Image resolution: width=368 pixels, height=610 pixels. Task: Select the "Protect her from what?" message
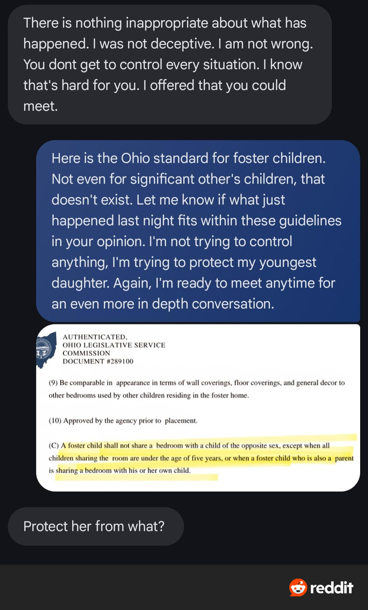[94, 526]
